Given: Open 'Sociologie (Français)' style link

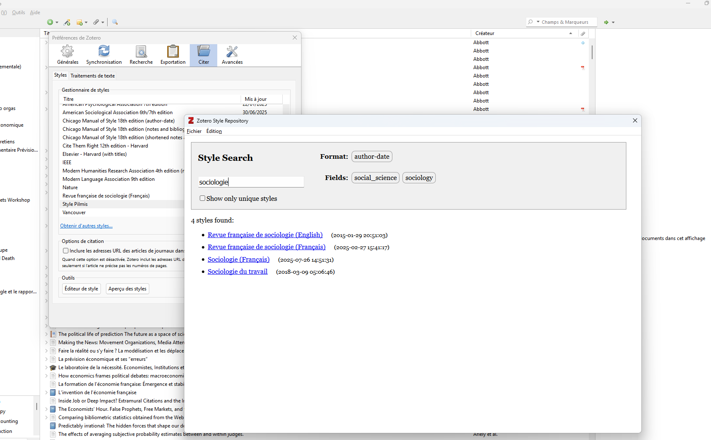Looking at the screenshot, I should tap(239, 260).
